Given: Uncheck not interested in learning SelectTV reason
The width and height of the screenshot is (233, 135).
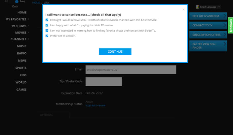Looking at the screenshot, I should tap(47, 31).
